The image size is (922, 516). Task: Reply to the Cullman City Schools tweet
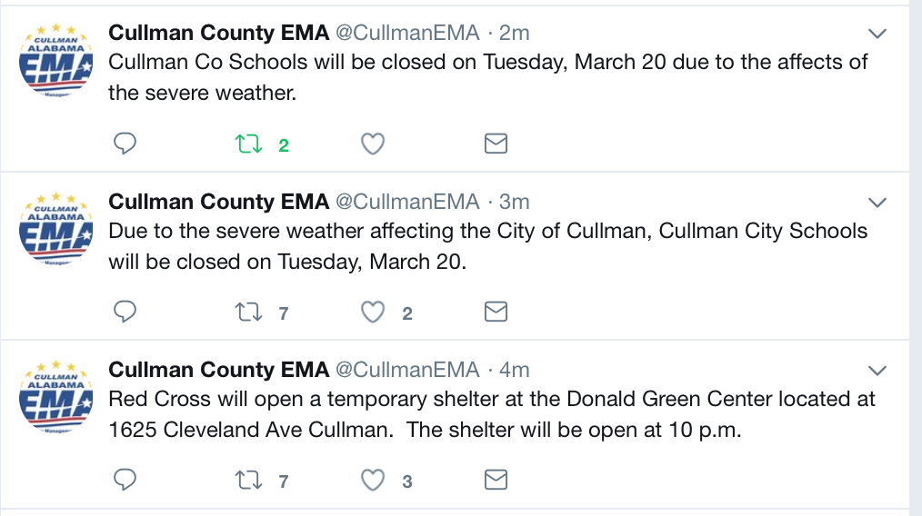[125, 312]
